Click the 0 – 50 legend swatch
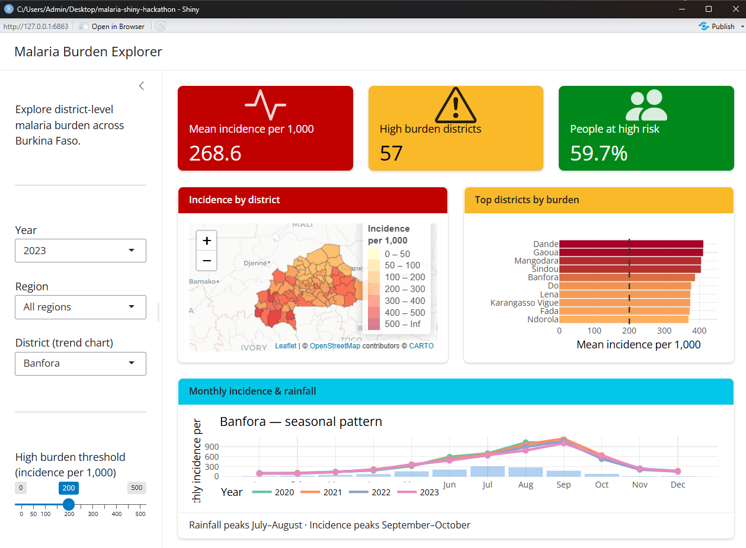The width and height of the screenshot is (746, 548). click(x=374, y=254)
